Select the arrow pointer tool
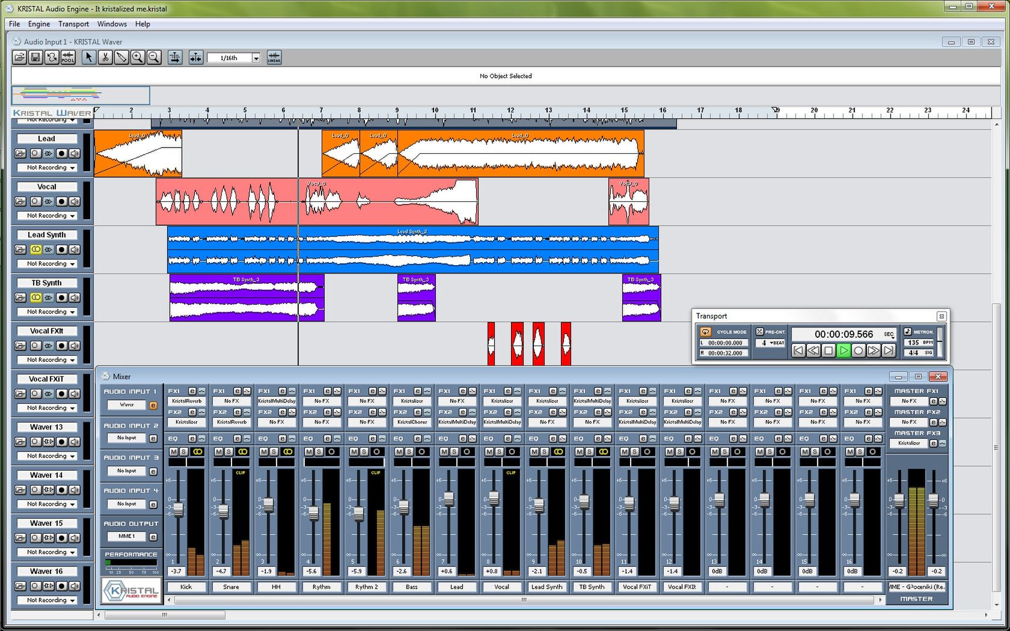Image resolution: width=1010 pixels, height=631 pixels. [89, 58]
